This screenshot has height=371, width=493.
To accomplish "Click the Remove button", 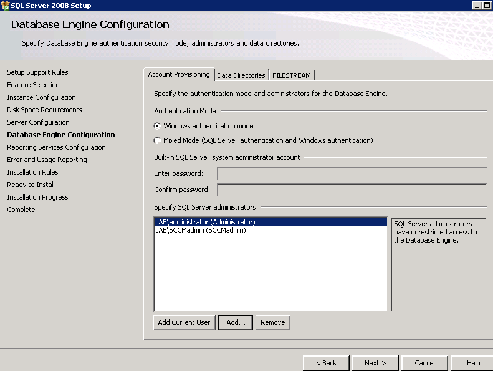I will (272, 322).
